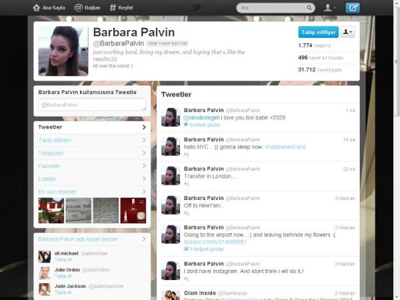
Task: Click Takip et under Julie Ordon
Action: click(63, 276)
